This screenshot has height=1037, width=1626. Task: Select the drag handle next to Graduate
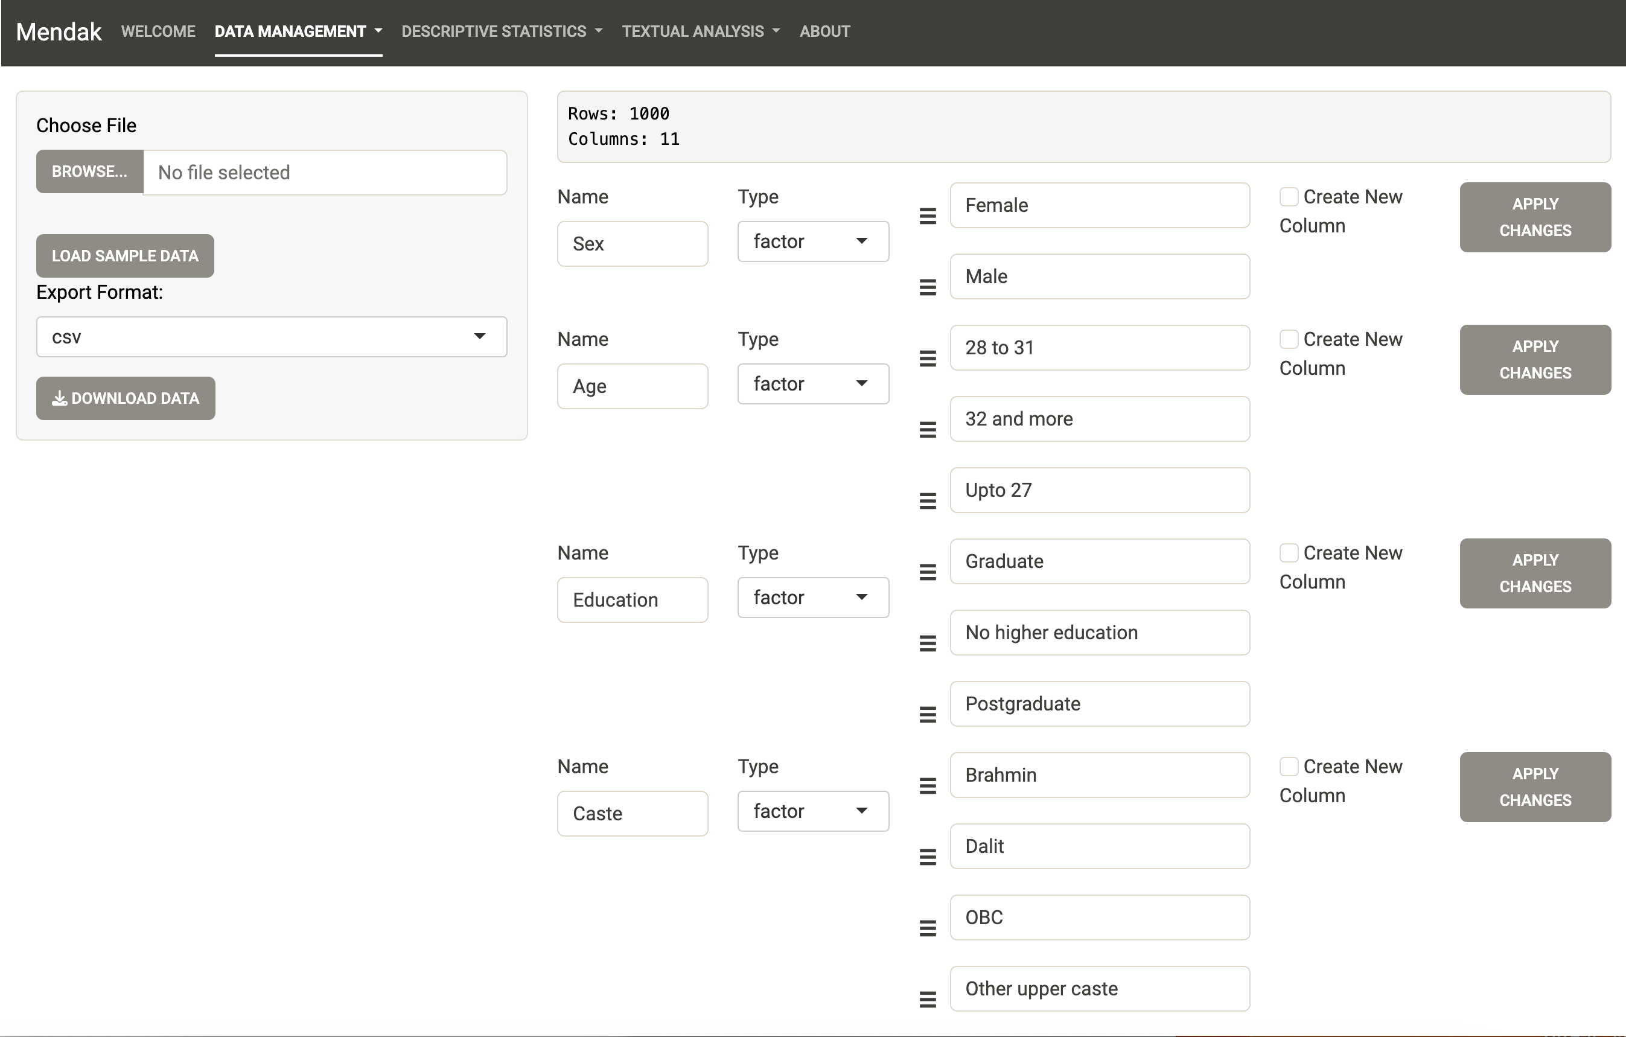click(x=928, y=572)
